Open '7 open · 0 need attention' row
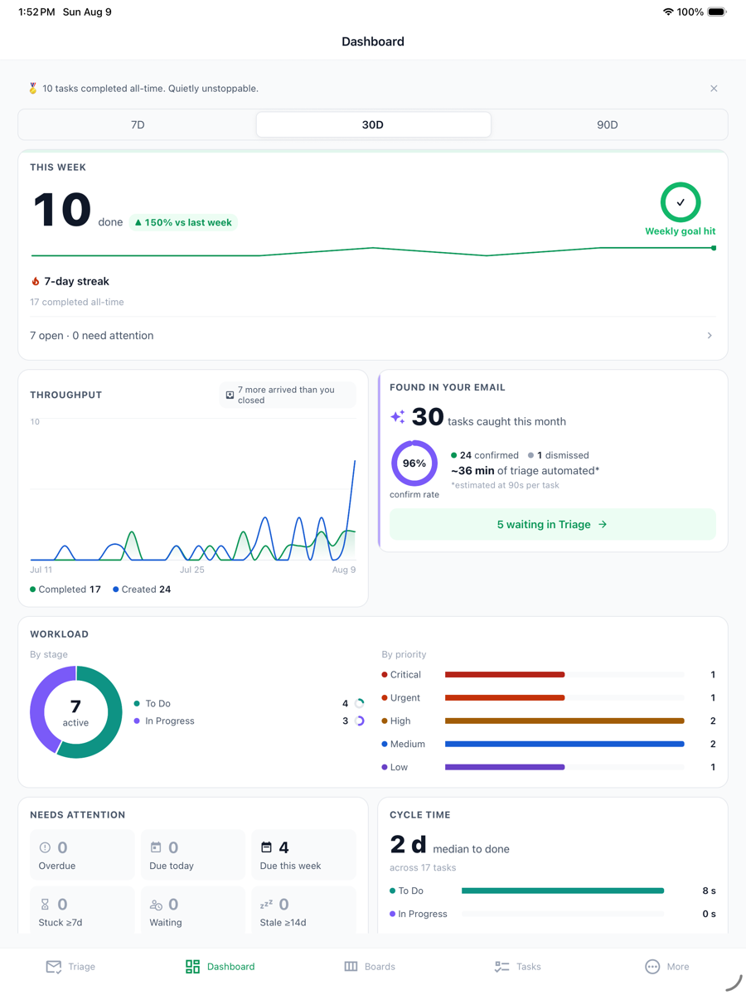746x995 pixels. point(373,336)
